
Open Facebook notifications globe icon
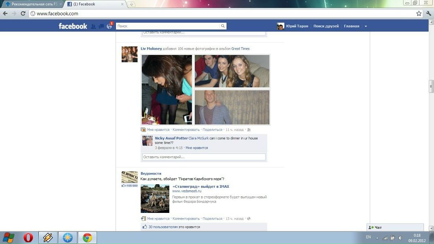click(109, 26)
